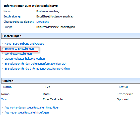Viewport: 140px width, 115px height.
Task: Click bullet icon beside Erweiterte Einstellungen
Action: pos(3,48)
